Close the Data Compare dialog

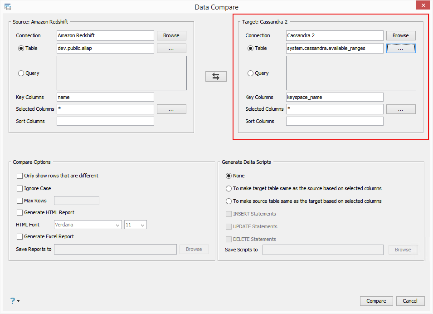(423, 5)
